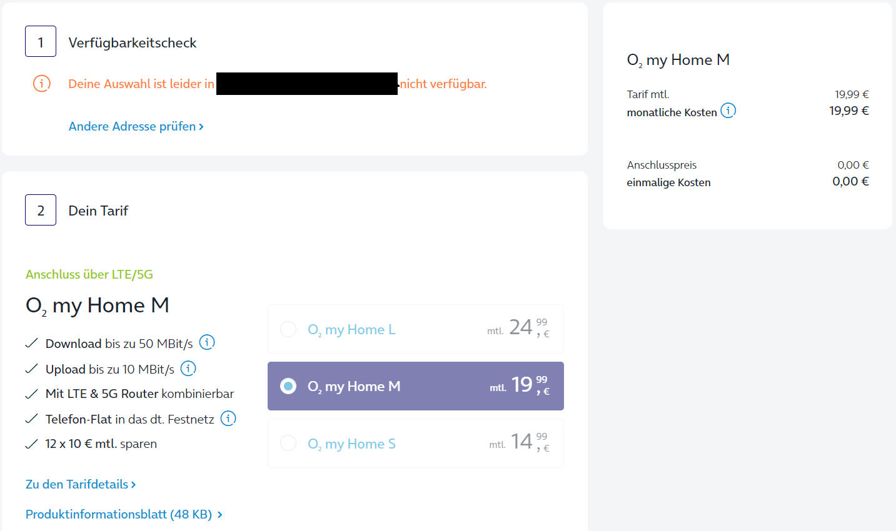Click the Anschlusspreis row in summary

point(748,165)
